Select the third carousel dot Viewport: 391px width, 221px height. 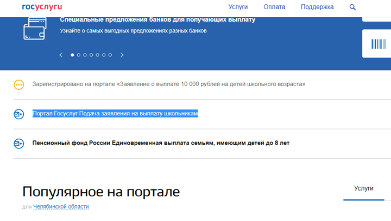pyautogui.click(x=85, y=55)
